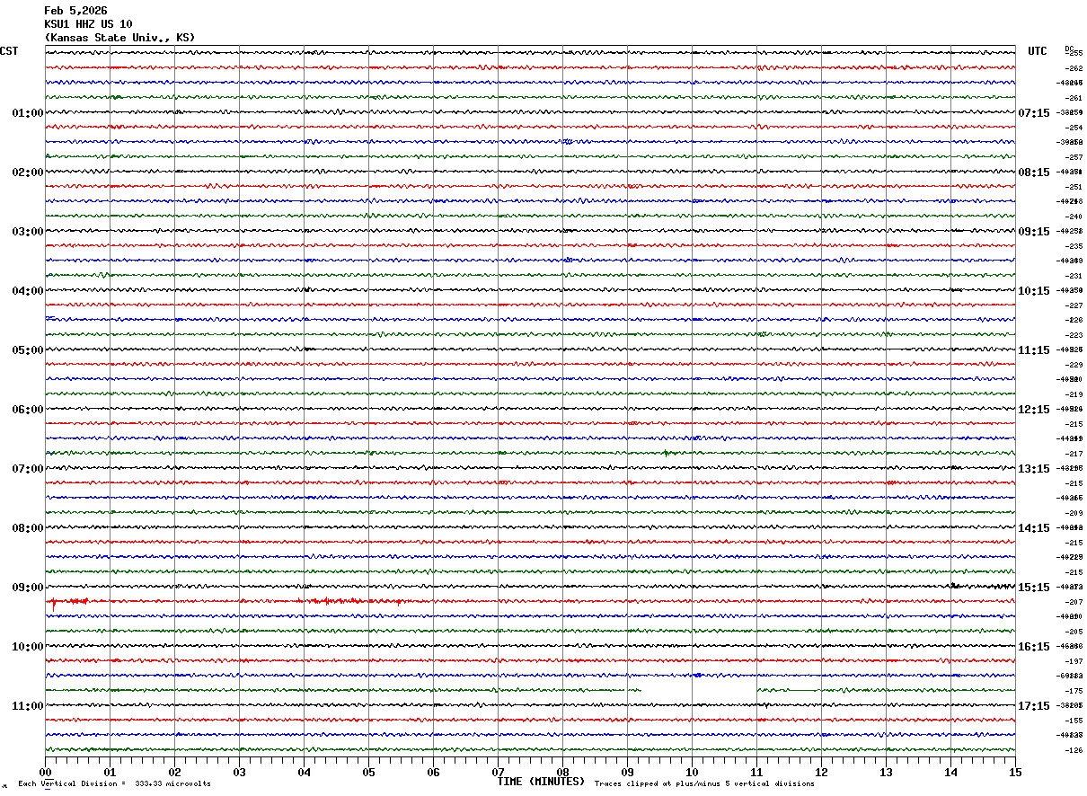Click the 'TIME (MINUTES)' axis title
The width and height of the screenshot is (1087, 796).
click(x=541, y=782)
